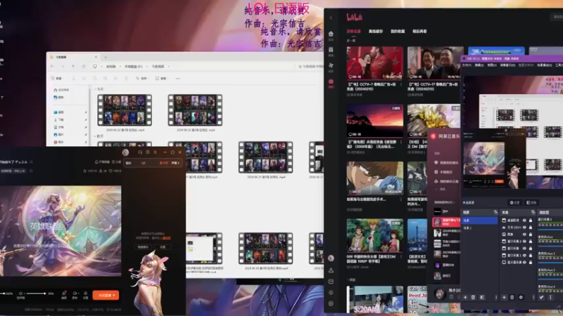Open Bilibili home icon in left sidebar
This screenshot has height=316, width=563.
click(x=331, y=34)
